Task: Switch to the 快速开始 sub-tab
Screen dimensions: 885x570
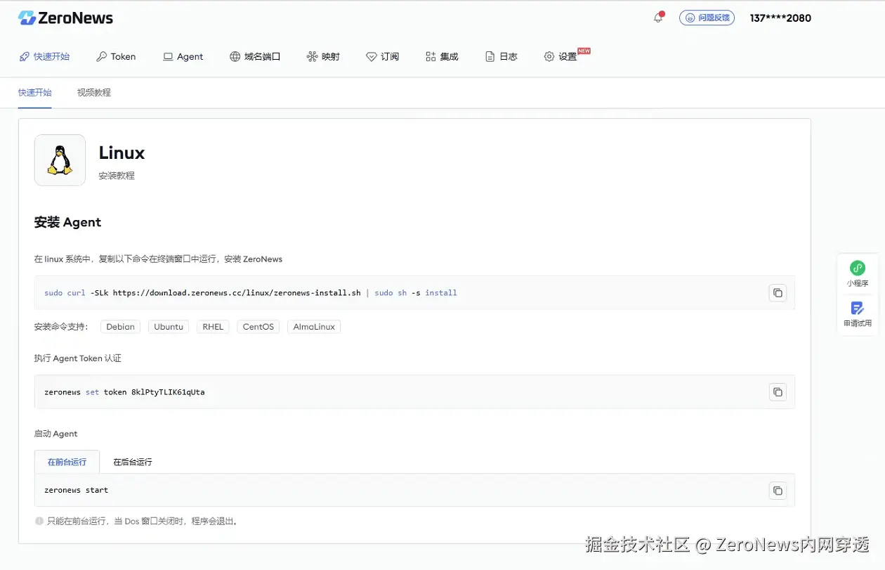Action: pos(35,93)
